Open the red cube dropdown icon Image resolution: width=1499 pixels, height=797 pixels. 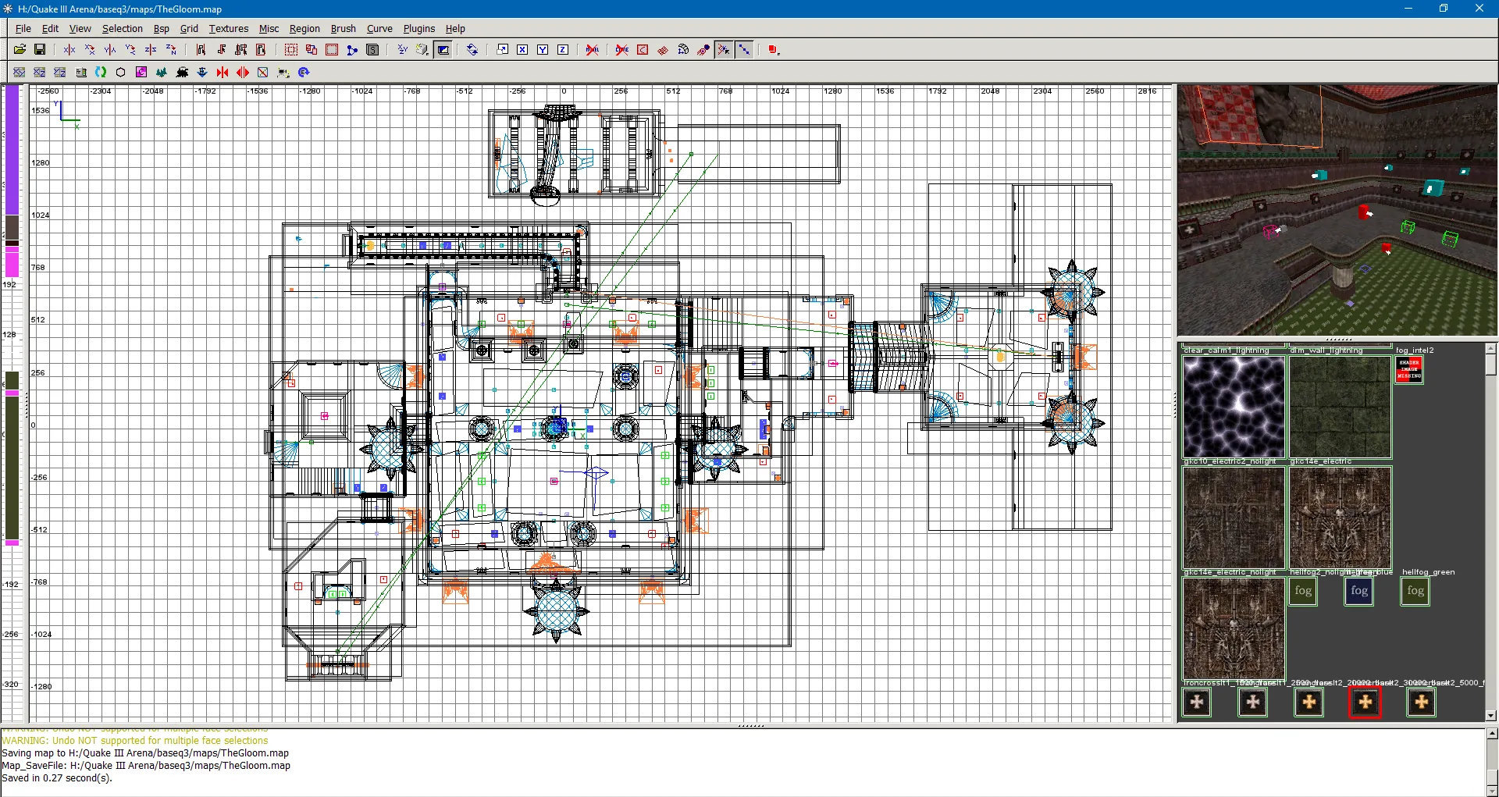(x=774, y=49)
